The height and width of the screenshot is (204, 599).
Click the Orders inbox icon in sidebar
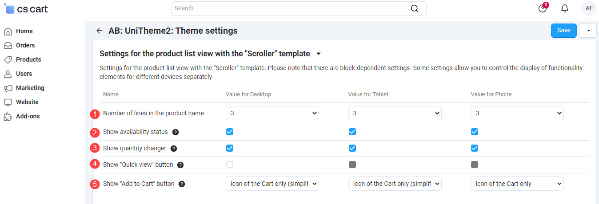click(x=8, y=46)
